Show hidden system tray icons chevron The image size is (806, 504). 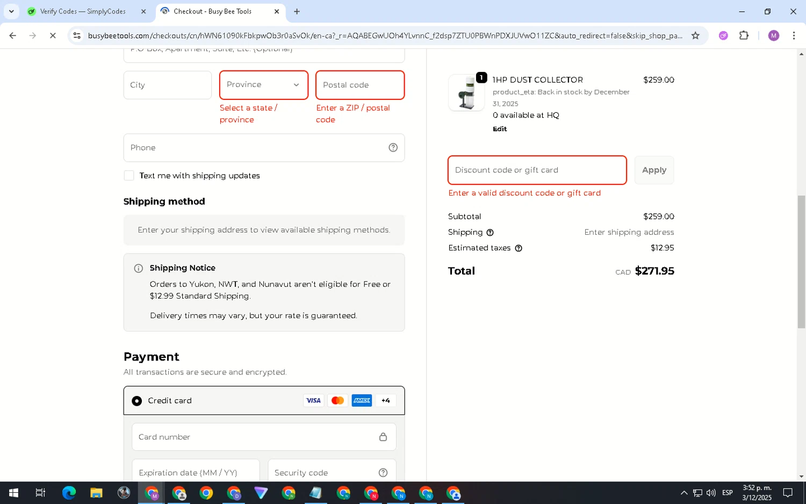(x=683, y=493)
